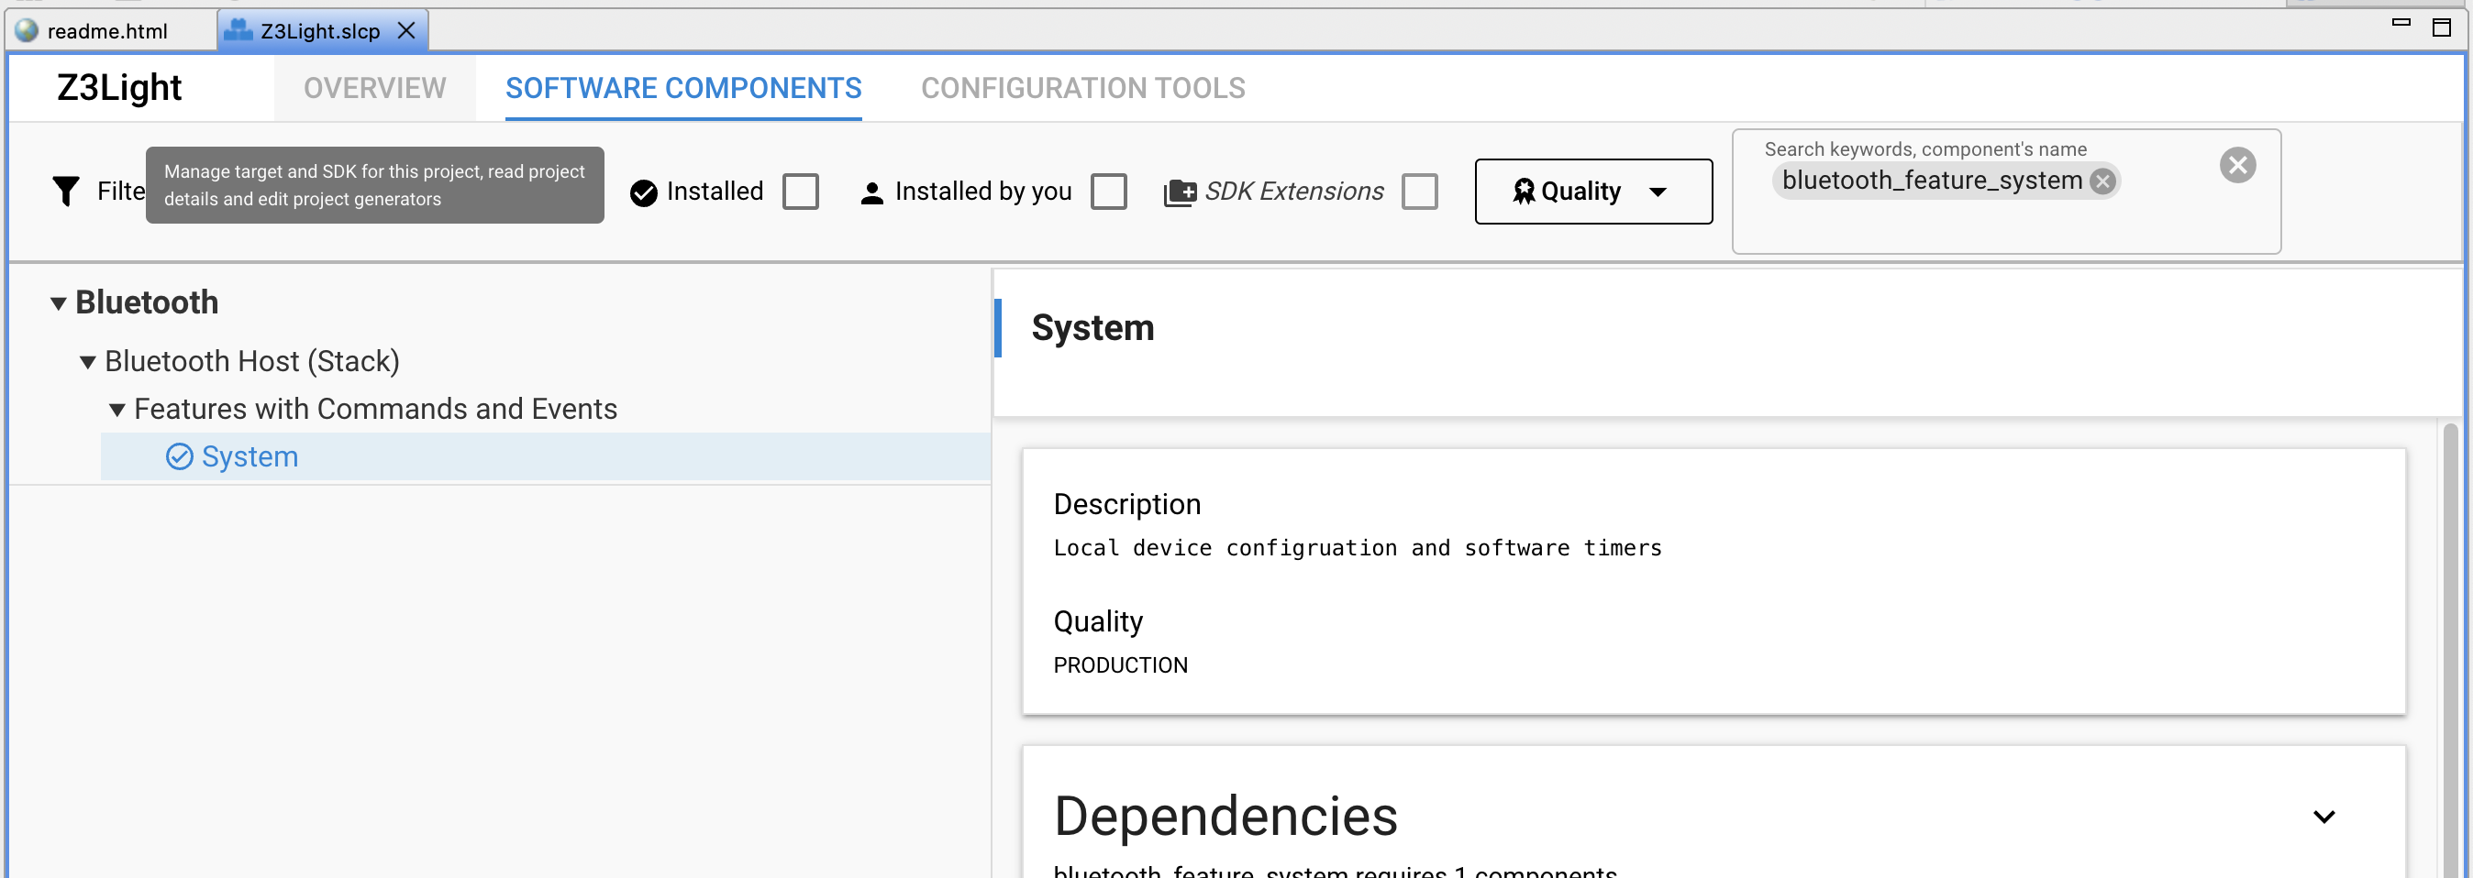
Task: Collapse the Bluetooth Host (Stack) node
Action: pyautogui.click(x=87, y=362)
